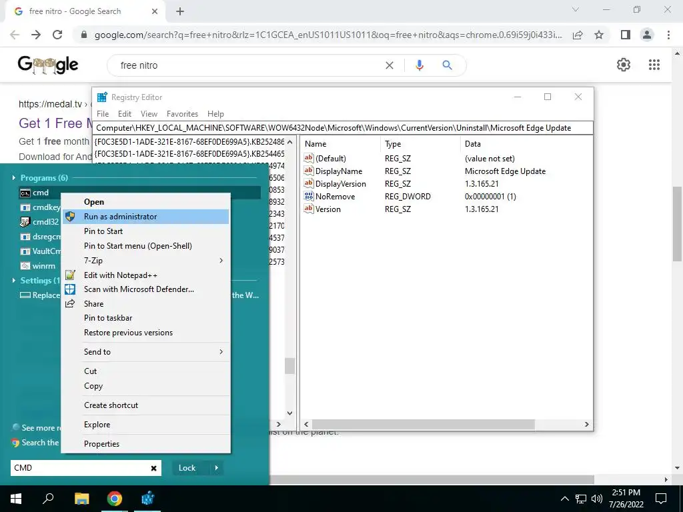Clear the CMD search box with X
This screenshot has height=512, width=683.
point(153,468)
